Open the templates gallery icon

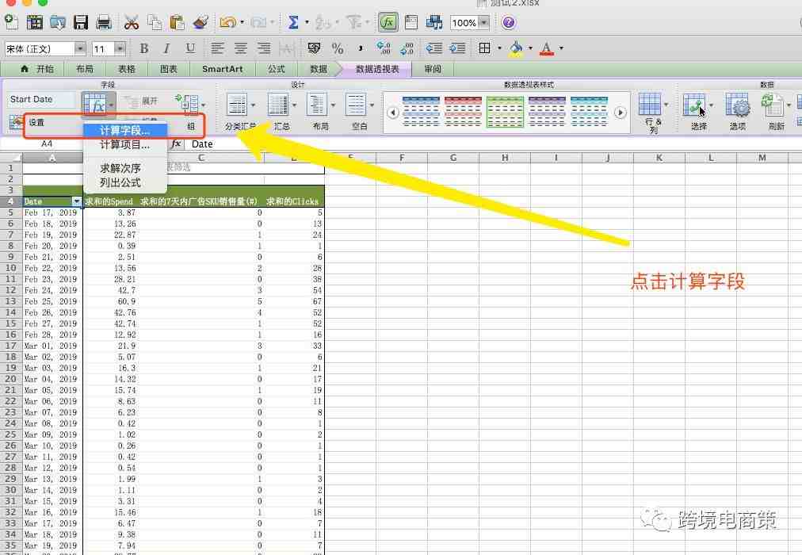pyautogui.click(x=34, y=22)
